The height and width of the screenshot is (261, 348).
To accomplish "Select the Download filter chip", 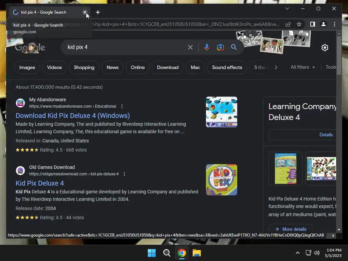I will pyautogui.click(x=168, y=67).
